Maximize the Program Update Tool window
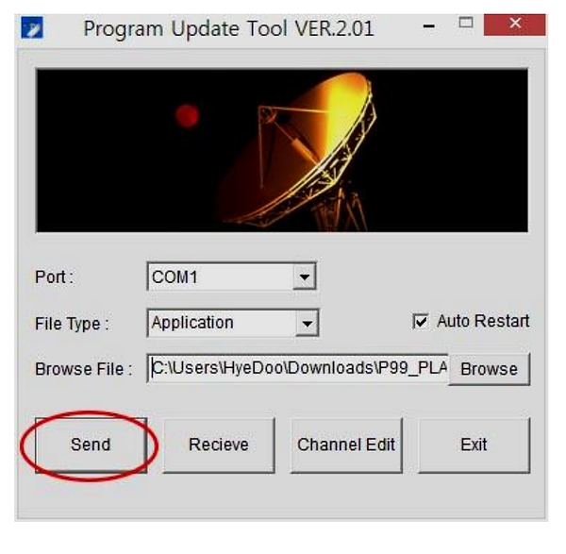566x554 pixels. coord(466,23)
